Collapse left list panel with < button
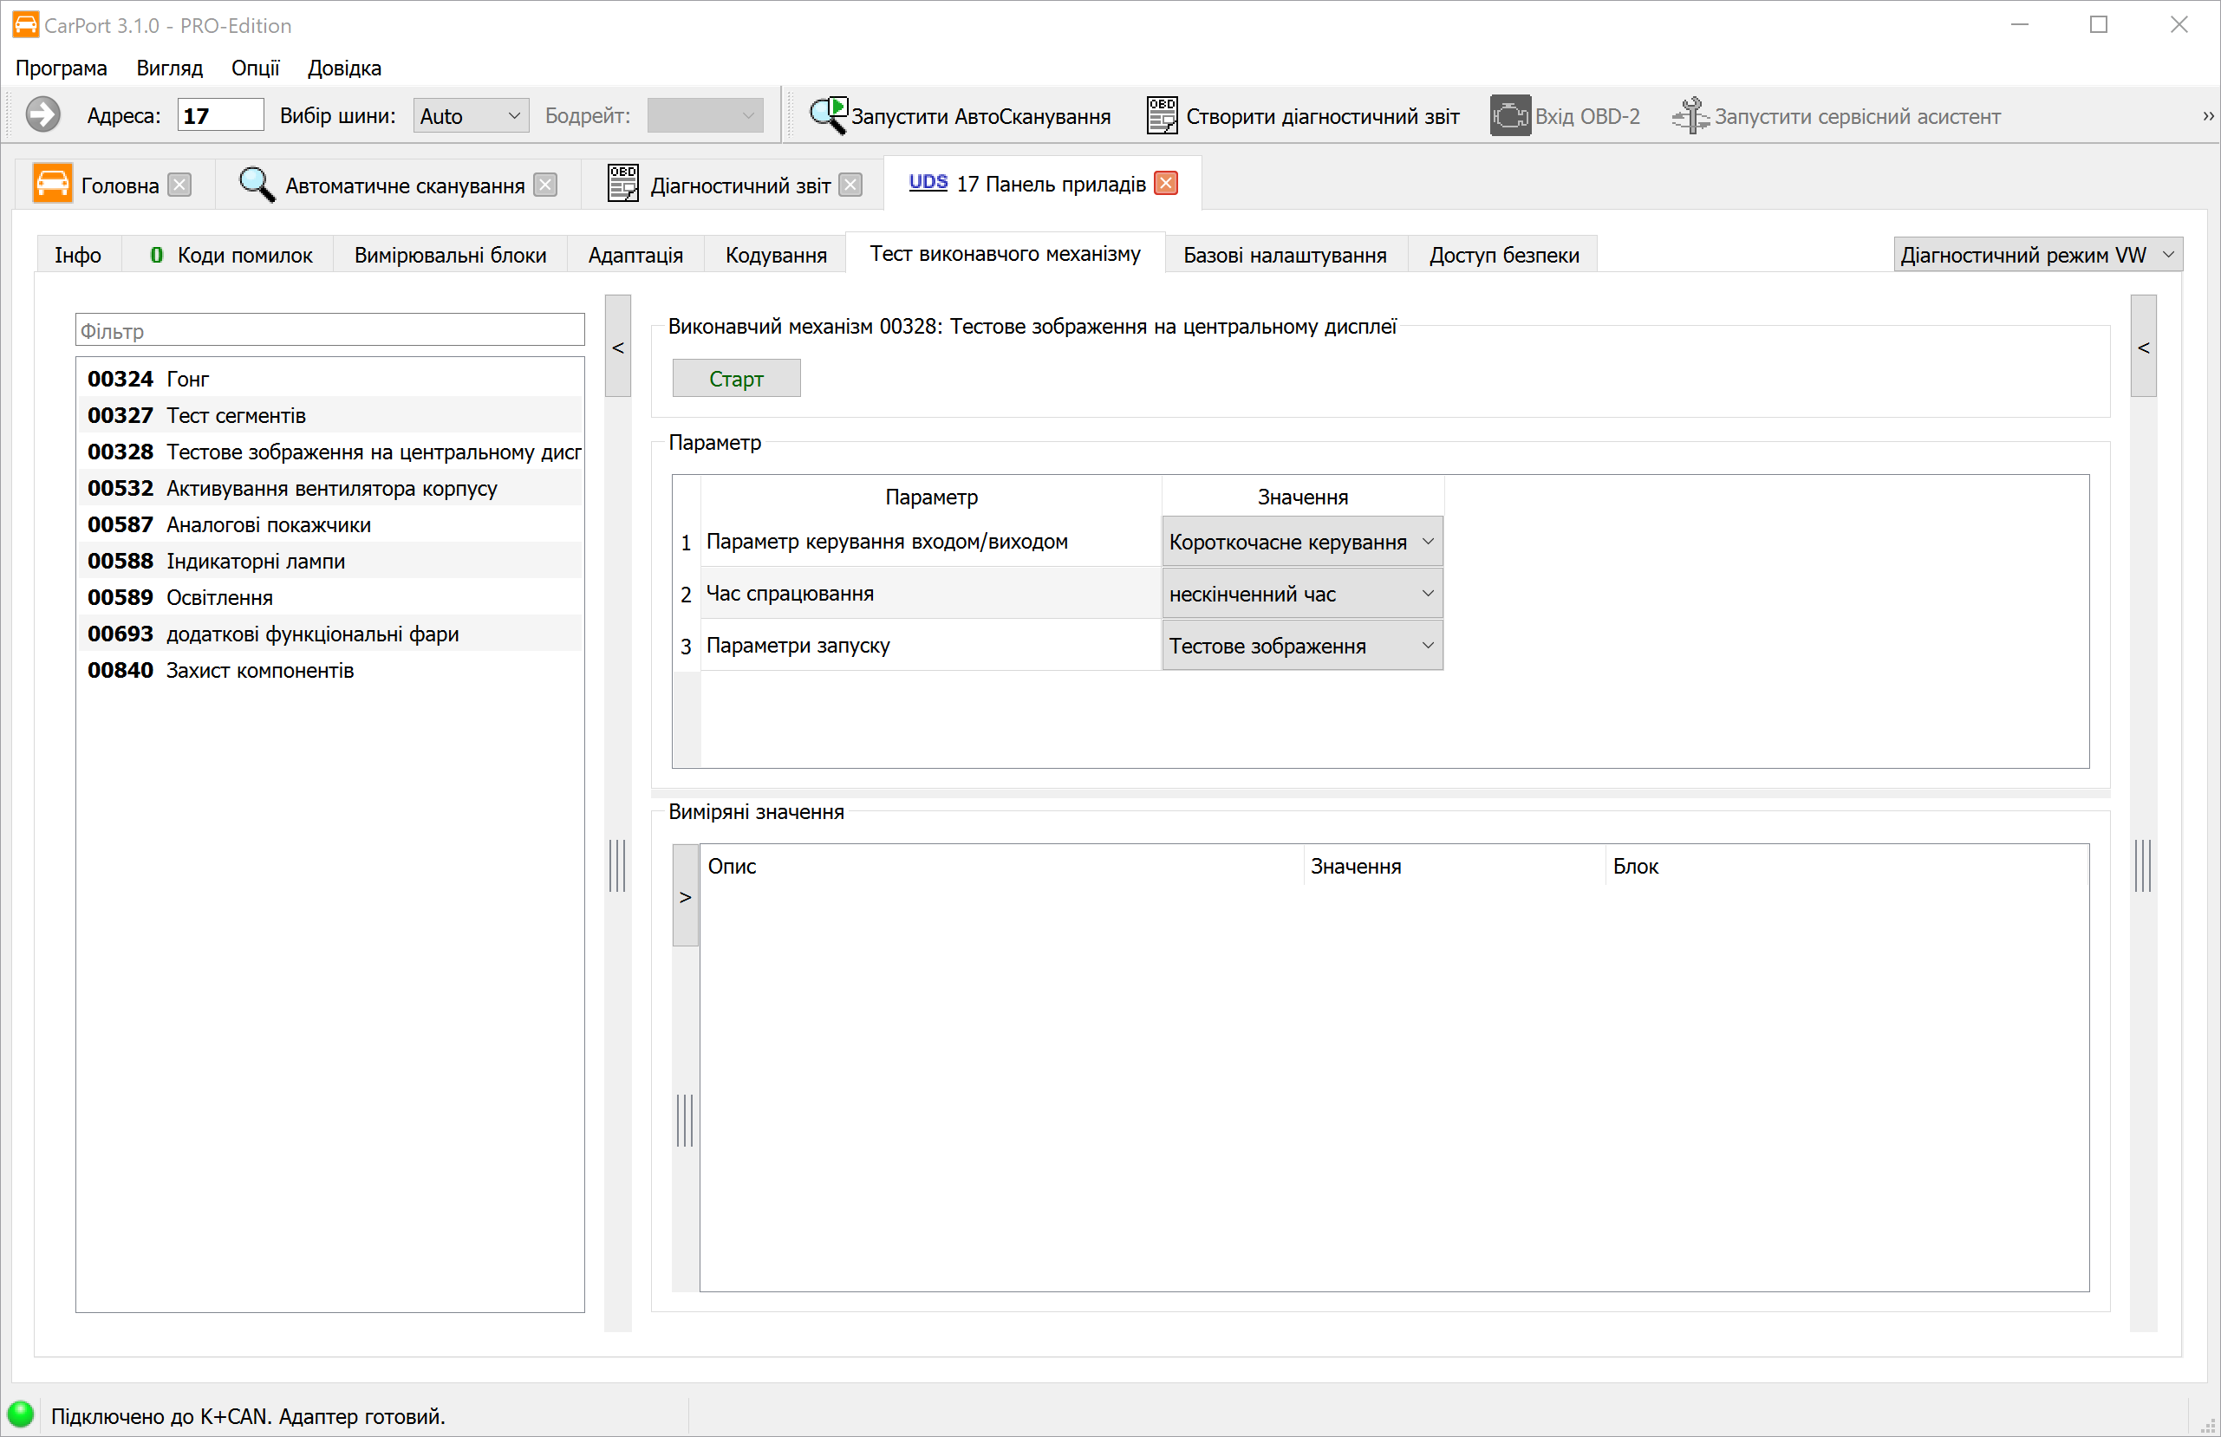Screen dimensions: 2221x1437 point(618,348)
